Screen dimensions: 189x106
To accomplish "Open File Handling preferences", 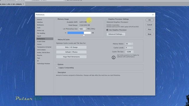I will [x=41, y=33].
